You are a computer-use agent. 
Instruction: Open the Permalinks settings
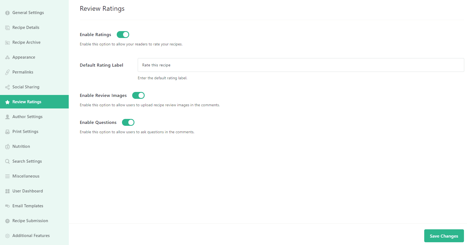click(34, 72)
